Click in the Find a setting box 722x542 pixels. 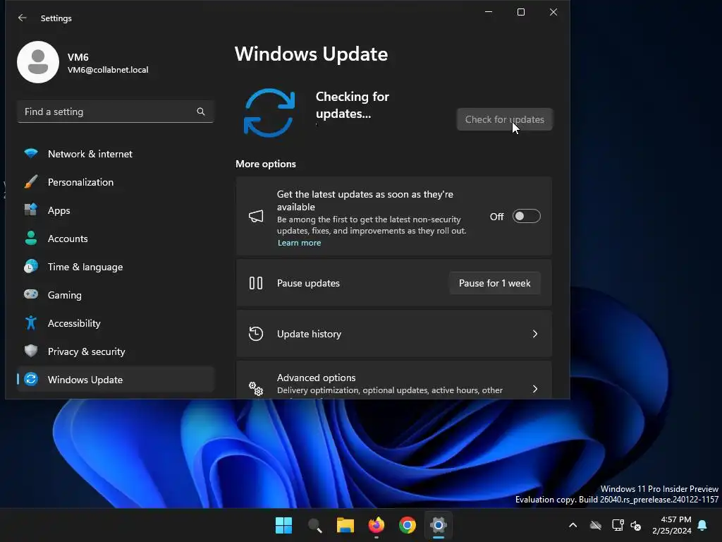[x=115, y=112]
